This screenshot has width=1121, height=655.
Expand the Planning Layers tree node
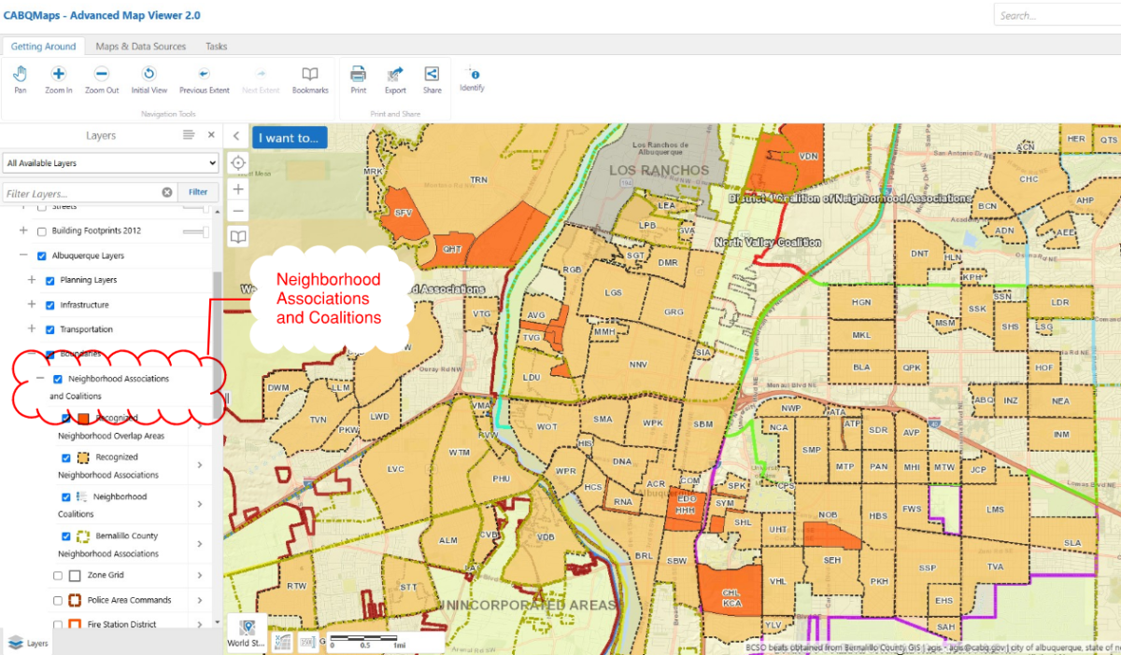tap(32, 280)
